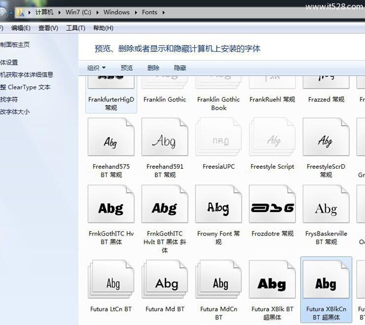The width and height of the screenshot is (365, 325).
Task: Select the Freehand575 BT font icon
Action: click(x=111, y=137)
